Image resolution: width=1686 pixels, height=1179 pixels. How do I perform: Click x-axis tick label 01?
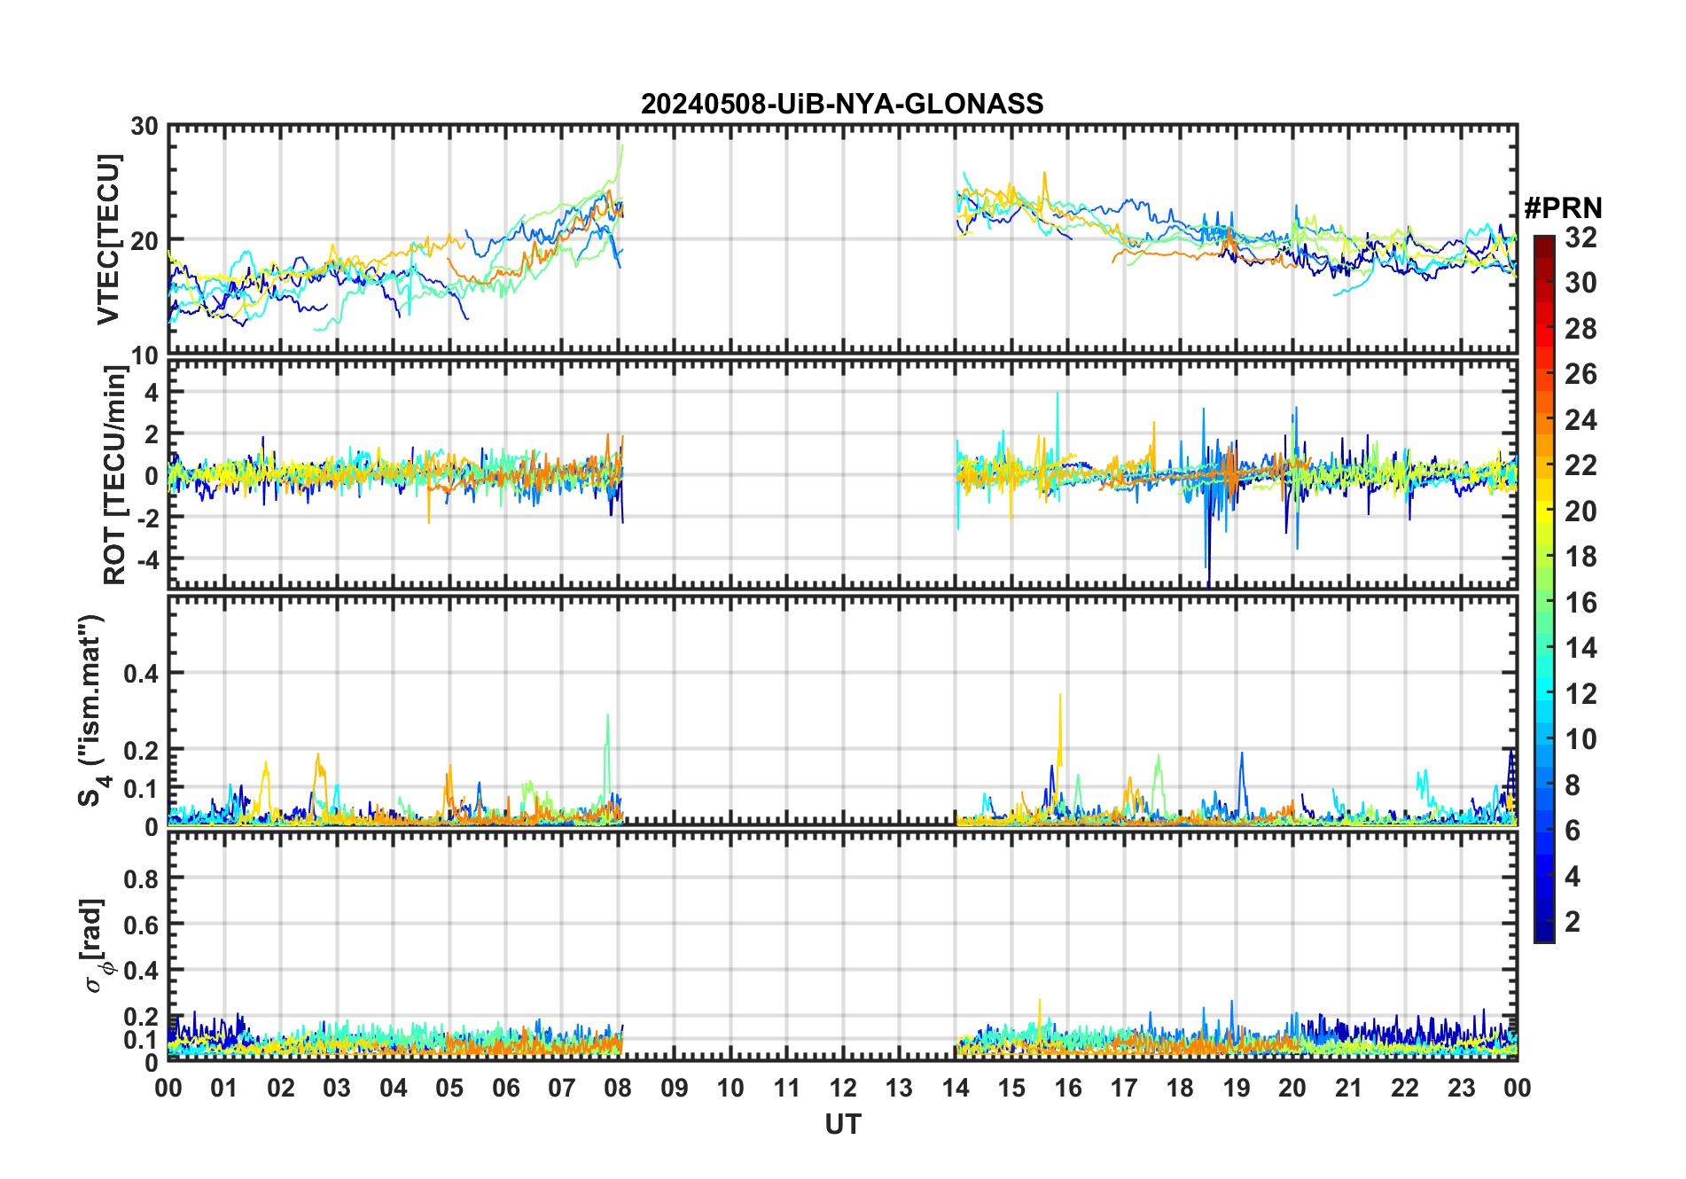224,1089
